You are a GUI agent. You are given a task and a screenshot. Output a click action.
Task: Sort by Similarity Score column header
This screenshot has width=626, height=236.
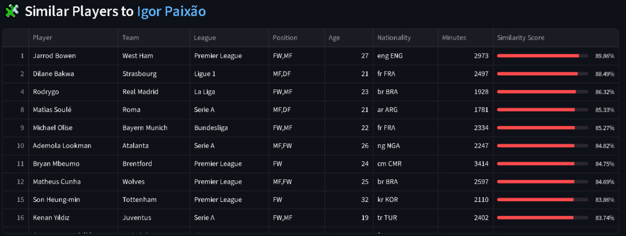(520, 38)
